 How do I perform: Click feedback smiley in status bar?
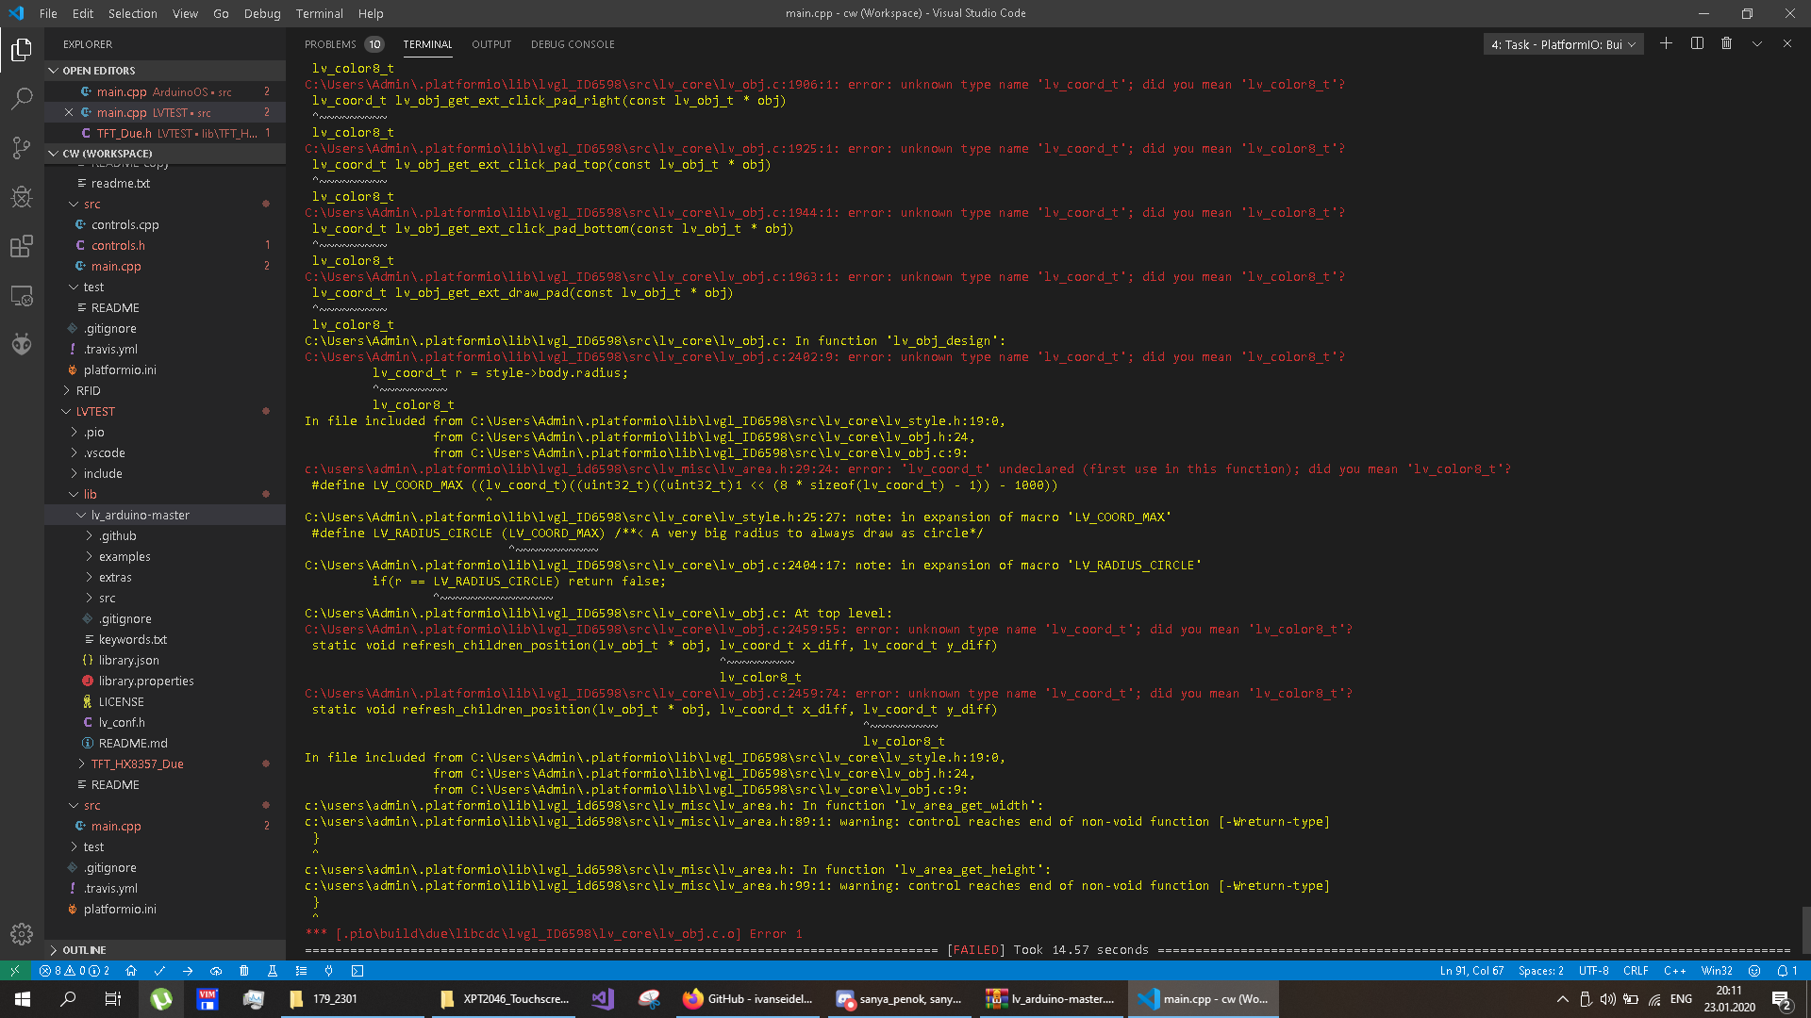[x=1754, y=970]
